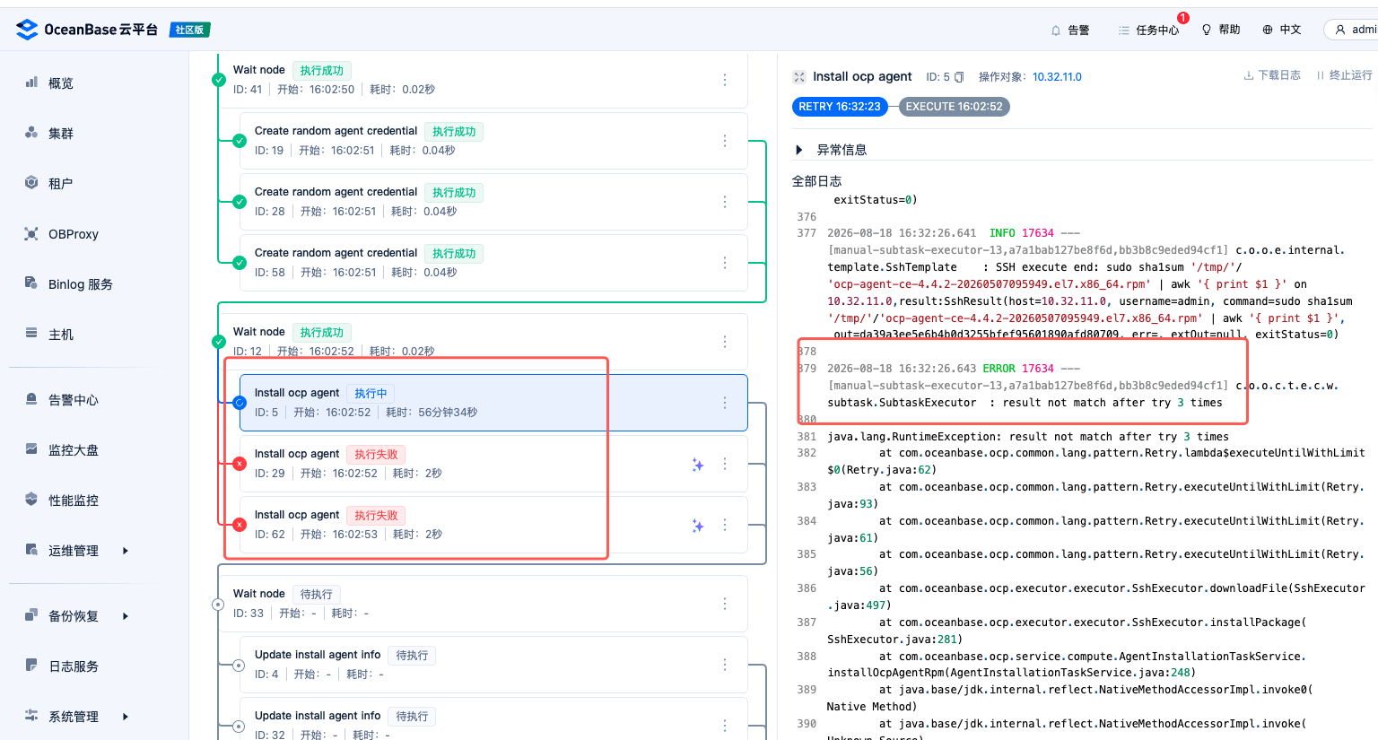Screen dimensions: 1378x740
Task: Select failed Install ocp agent ID 62 card
Action: tap(494, 525)
